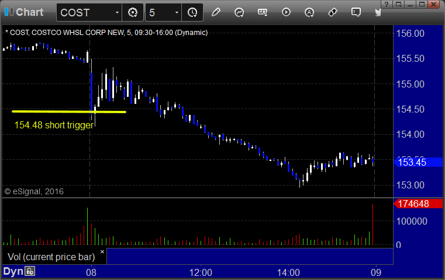Click the window dock menu button
The width and height of the screenshot is (445, 280).
coord(398,4)
